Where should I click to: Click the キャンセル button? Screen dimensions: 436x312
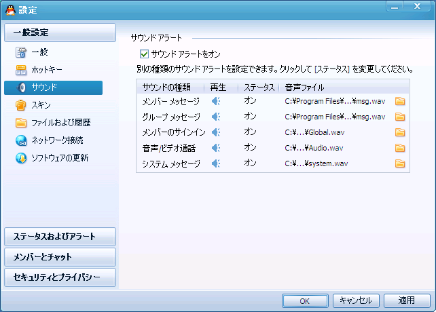point(356,300)
